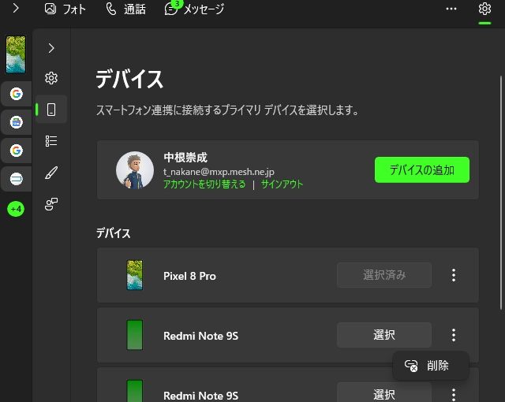
Task: Open the Feedback icon in sidebar
Action: 51,204
